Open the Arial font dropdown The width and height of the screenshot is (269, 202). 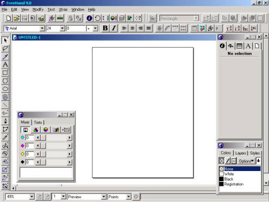(42, 28)
